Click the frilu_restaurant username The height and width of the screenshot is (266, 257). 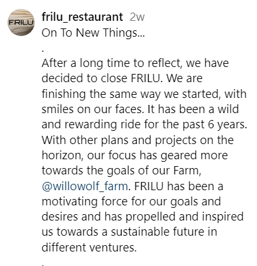coord(83,17)
